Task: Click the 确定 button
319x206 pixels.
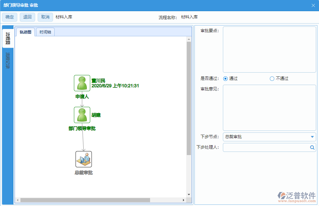Action: click(10, 17)
